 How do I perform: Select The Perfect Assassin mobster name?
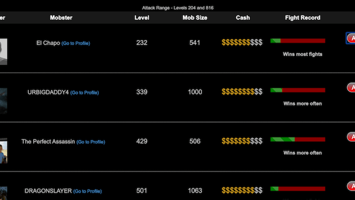[x=48, y=142]
